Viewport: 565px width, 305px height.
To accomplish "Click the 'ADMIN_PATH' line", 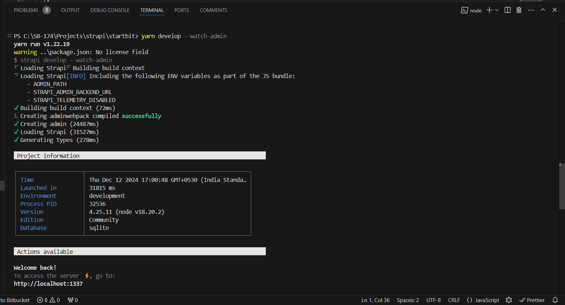I will 50,84.
